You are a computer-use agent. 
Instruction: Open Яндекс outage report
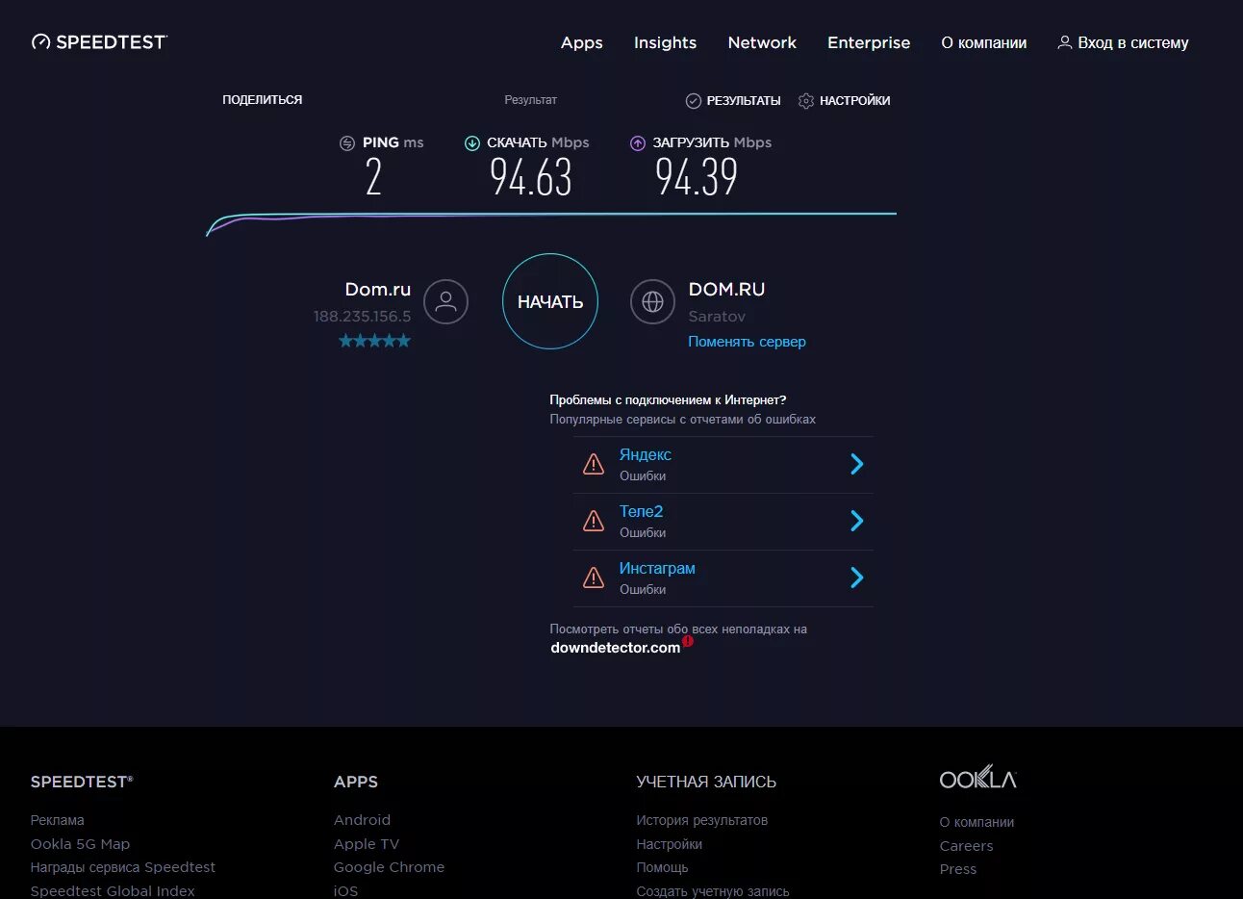[645, 454]
